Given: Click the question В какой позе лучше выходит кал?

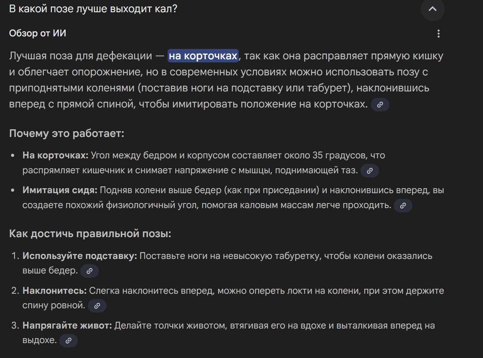Looking at the screenshot, I should 93,9.
